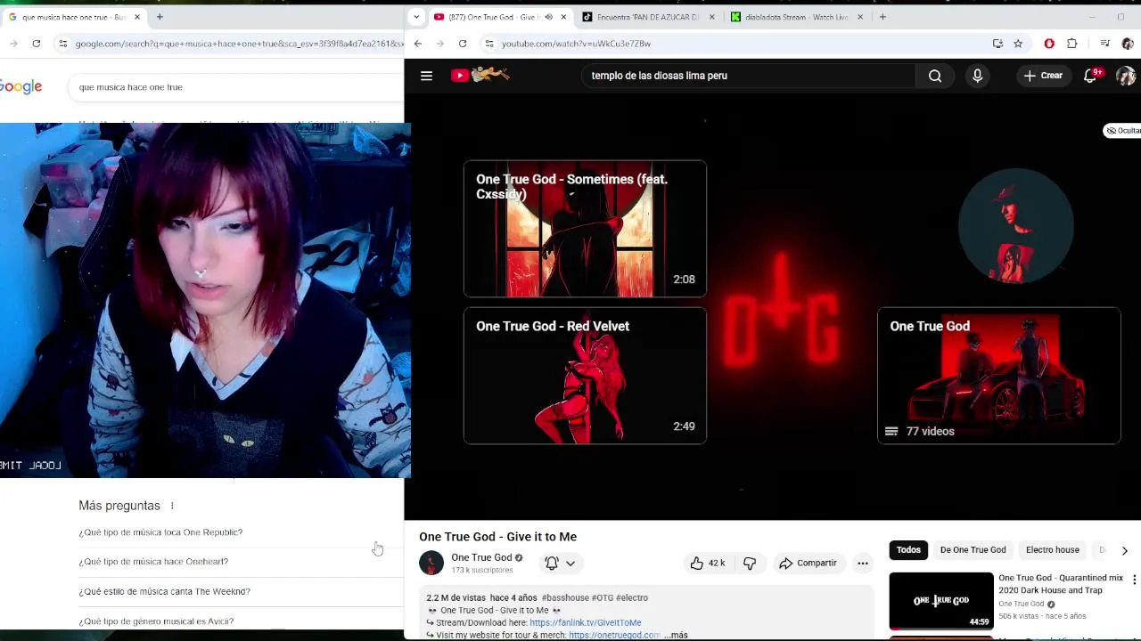Screen dimensions: 1141x641
Task: Go forward in the Google window
Action: [x=13, y=43]
